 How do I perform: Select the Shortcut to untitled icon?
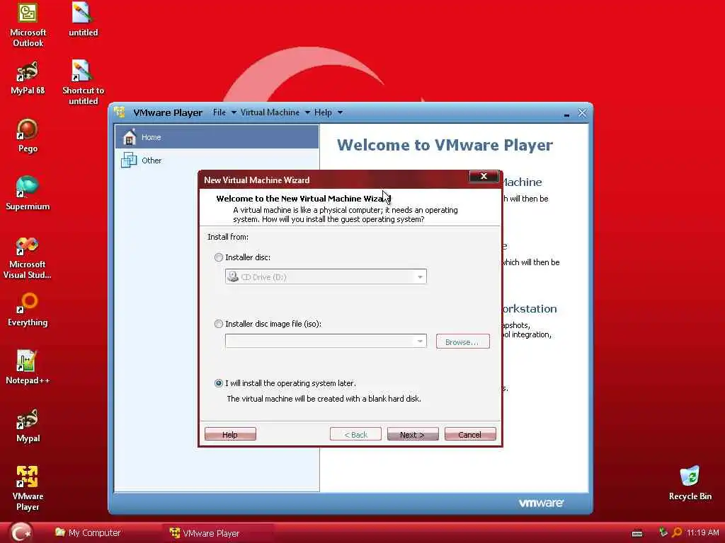tap(83, 82)
